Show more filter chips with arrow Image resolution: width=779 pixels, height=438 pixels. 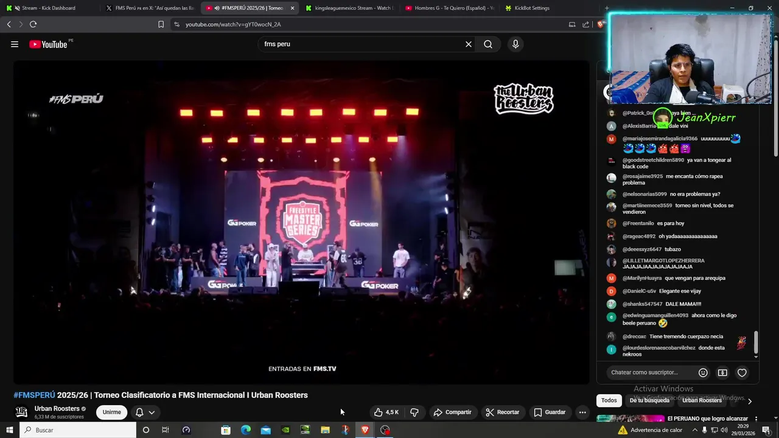coord(750,401)
